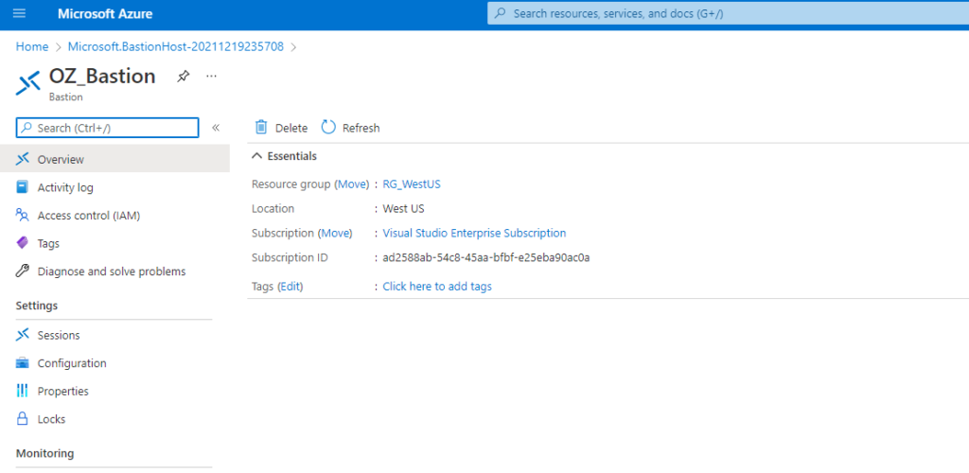Select Diagnose and solve problems
The height and width of the screenshot is (473, 969).
112,272
